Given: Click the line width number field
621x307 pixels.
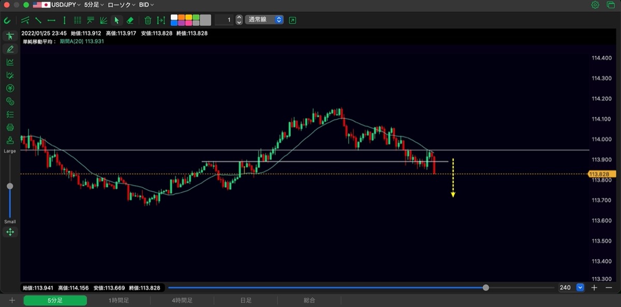Looking at the screenshot, I should tap(224, 20).
